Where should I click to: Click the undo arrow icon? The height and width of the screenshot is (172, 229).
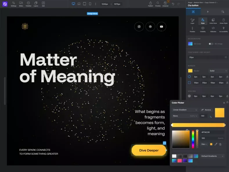(173, 4)
